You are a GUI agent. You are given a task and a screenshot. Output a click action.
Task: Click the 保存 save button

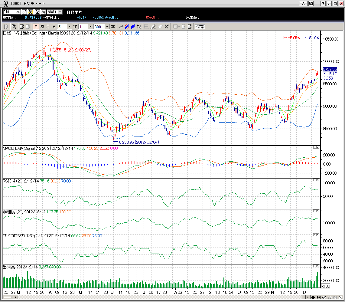(200, 27)
